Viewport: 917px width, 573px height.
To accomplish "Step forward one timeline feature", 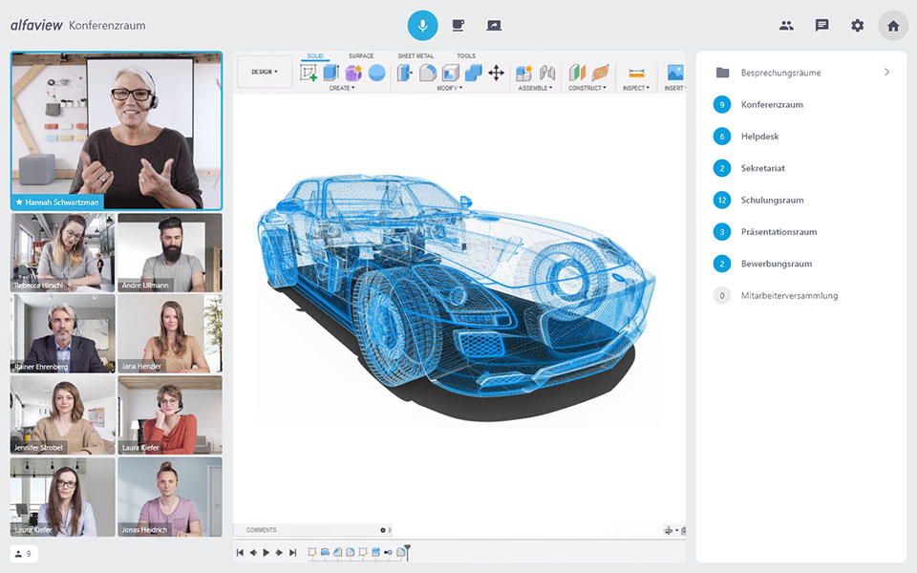I will click(279, 552).
